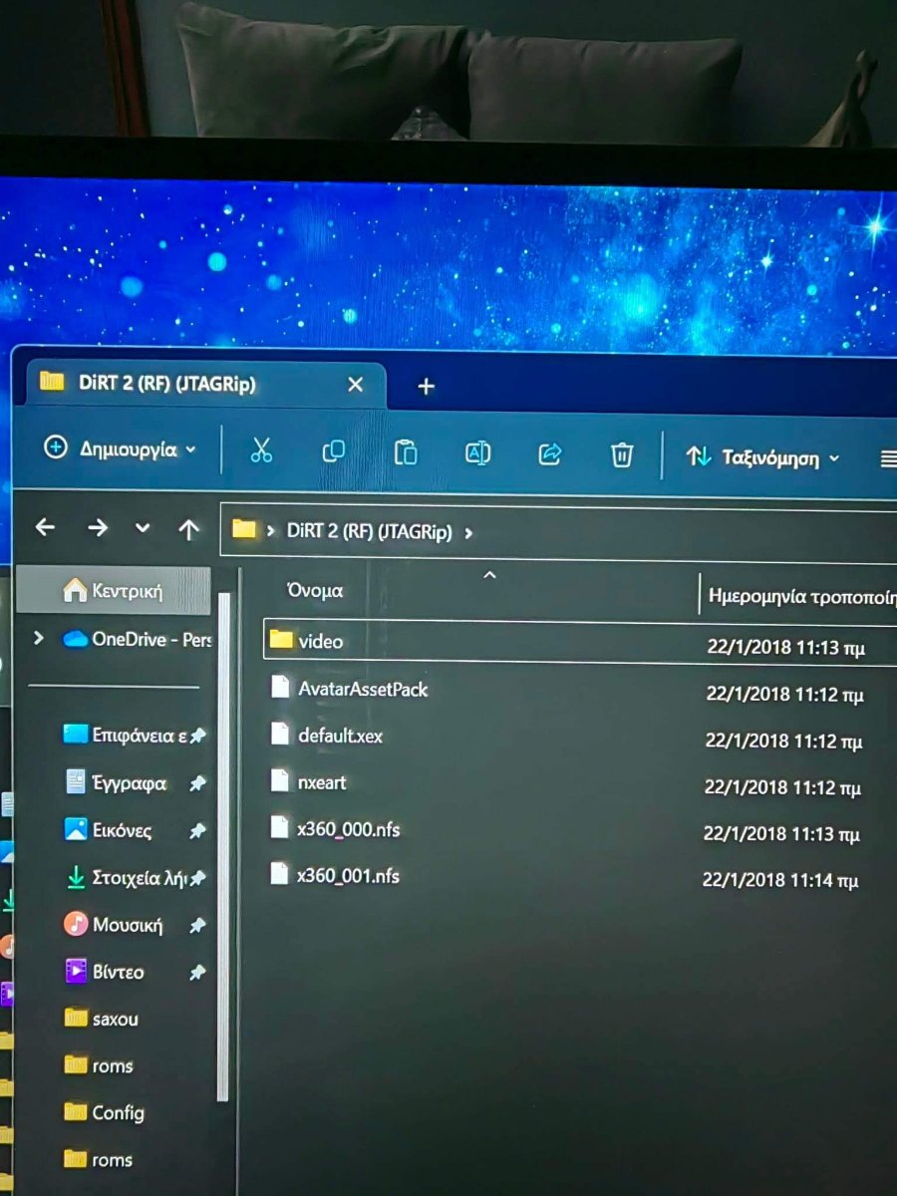Select the nxeart file
This screenshot has width=897, height=1196.
click(x=322, y=782)
